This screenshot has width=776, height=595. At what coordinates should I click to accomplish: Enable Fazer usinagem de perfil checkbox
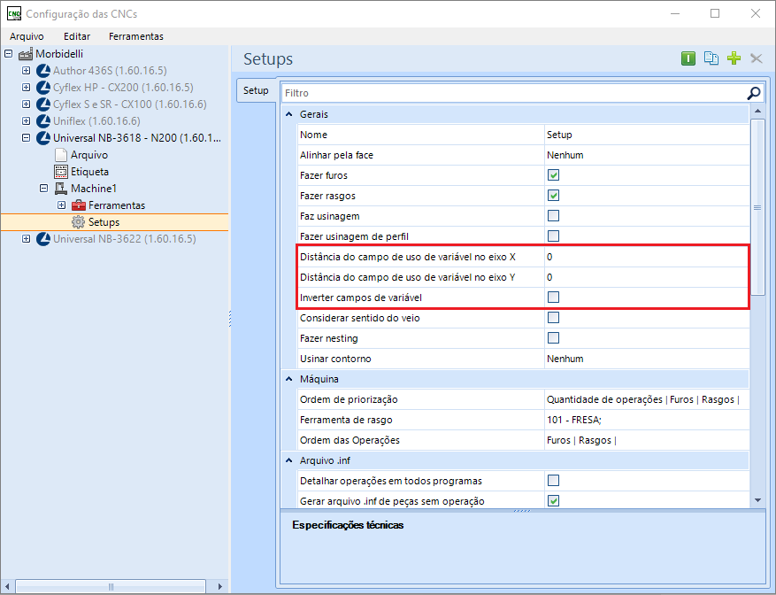[553, 236]
